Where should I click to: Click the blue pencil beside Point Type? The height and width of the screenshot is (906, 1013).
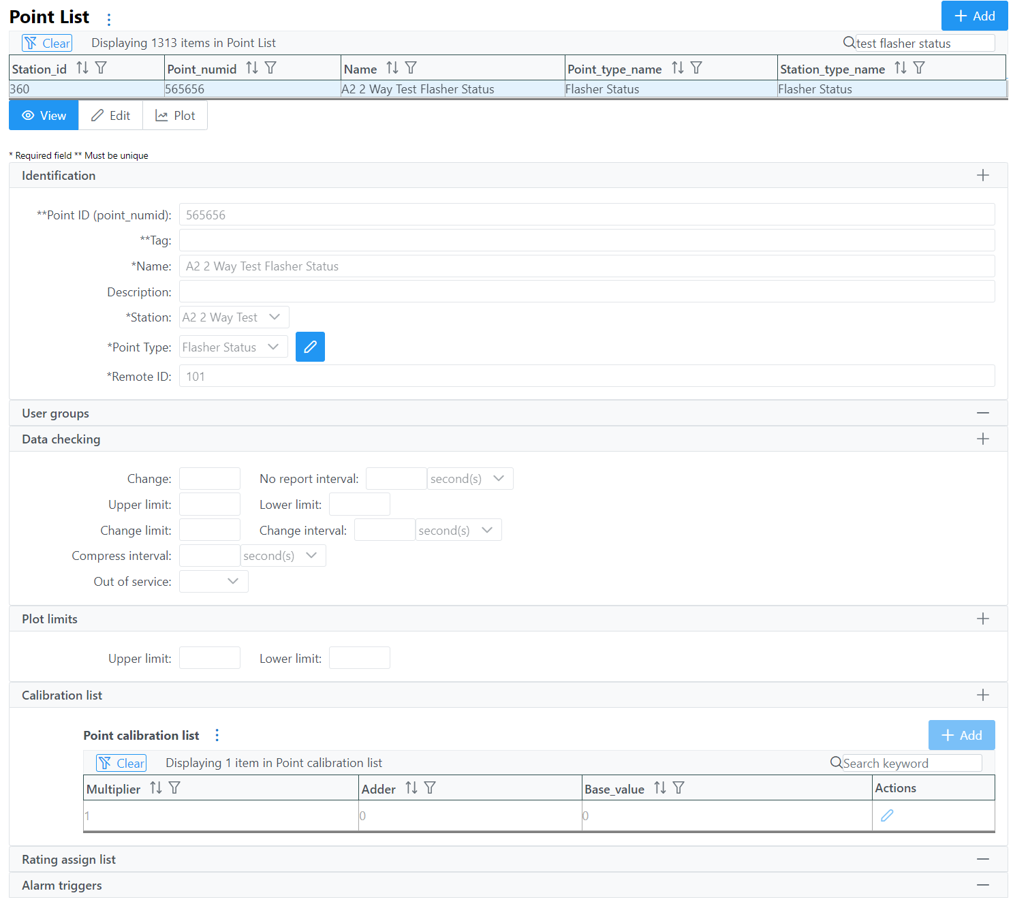[310, 347]
